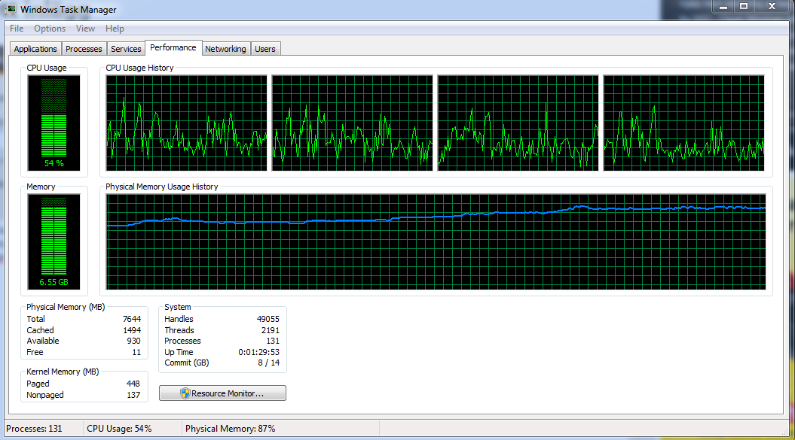Screen dimensions: 795x440
Task: Click the second CPU usage history graph
Action: pyautogui.click(x=352, y=123)
